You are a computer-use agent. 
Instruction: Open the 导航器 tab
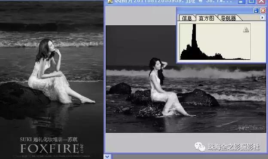[228, 18]
